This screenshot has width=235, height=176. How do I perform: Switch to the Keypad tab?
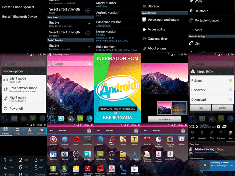point(6,131)
